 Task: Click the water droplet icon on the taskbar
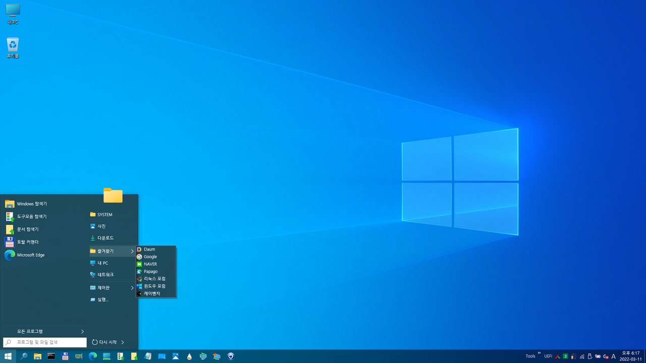[x=189, y=356]
